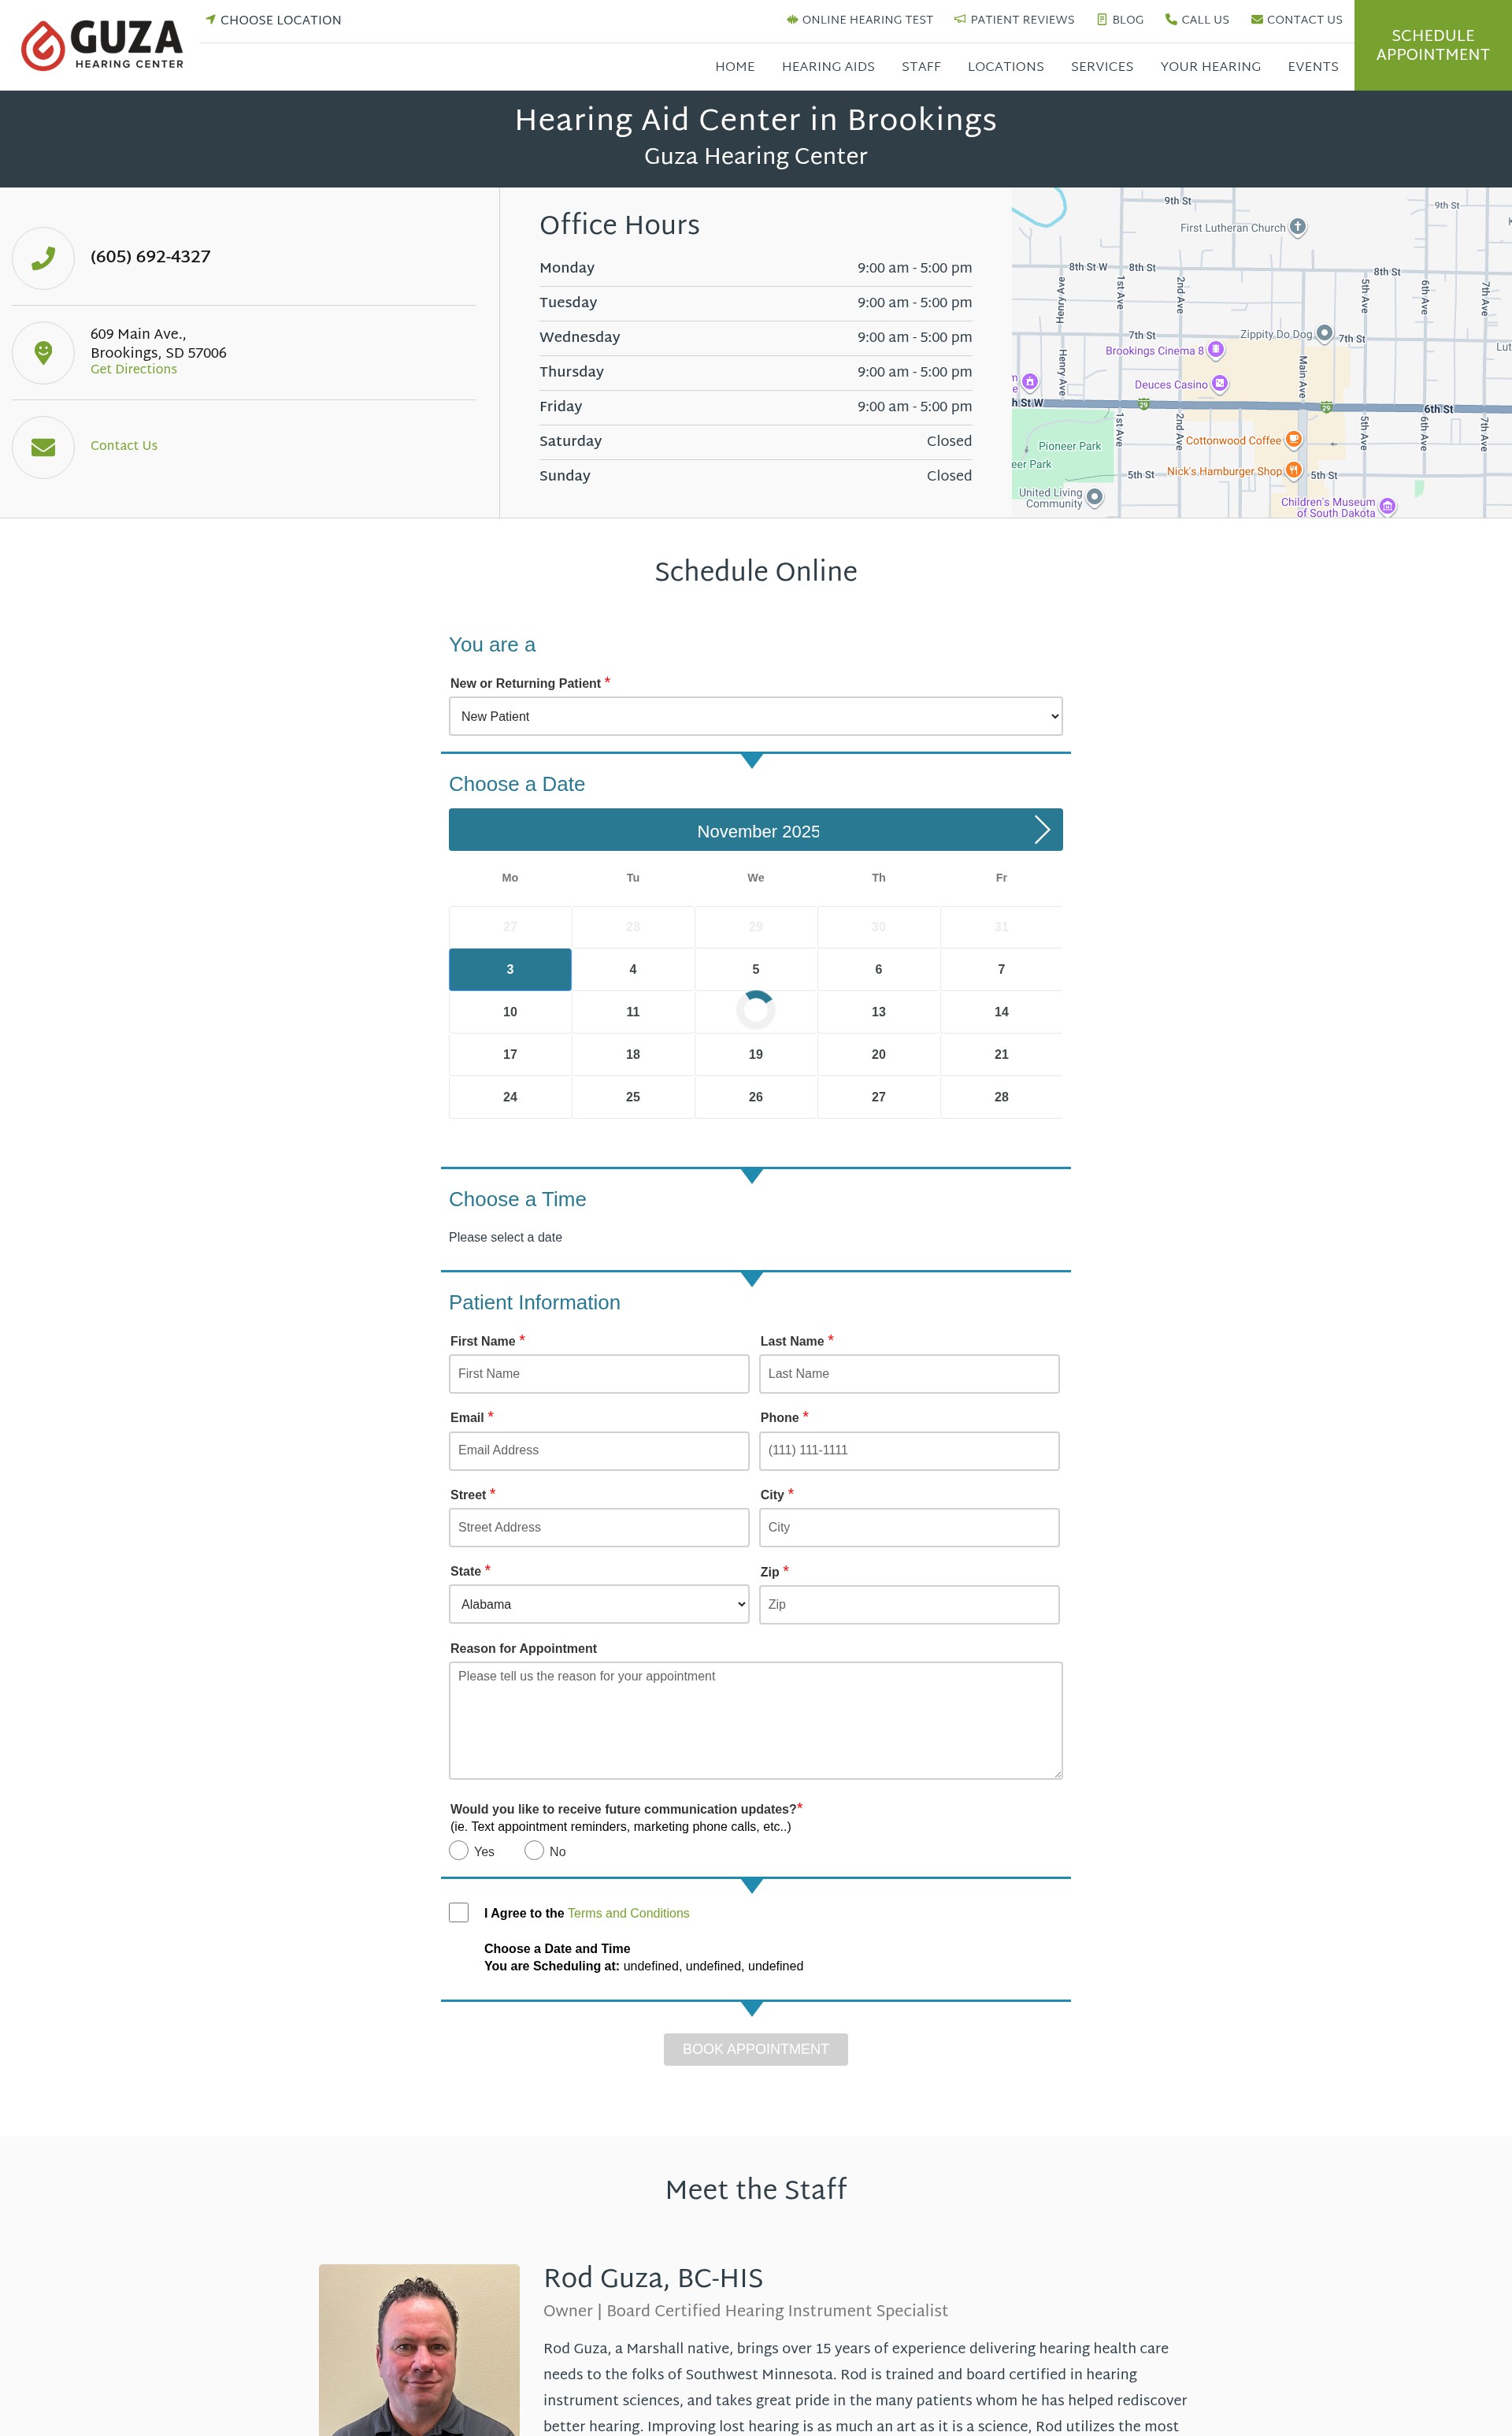Viewport: 1512px width, 2436px height.
Task: Click the Contact Us link beside envelope
Action: (124, 446)
